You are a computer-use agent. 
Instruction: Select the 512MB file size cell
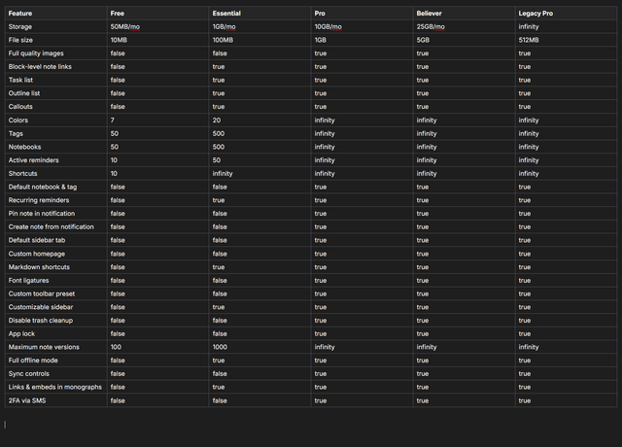[529, 40]
